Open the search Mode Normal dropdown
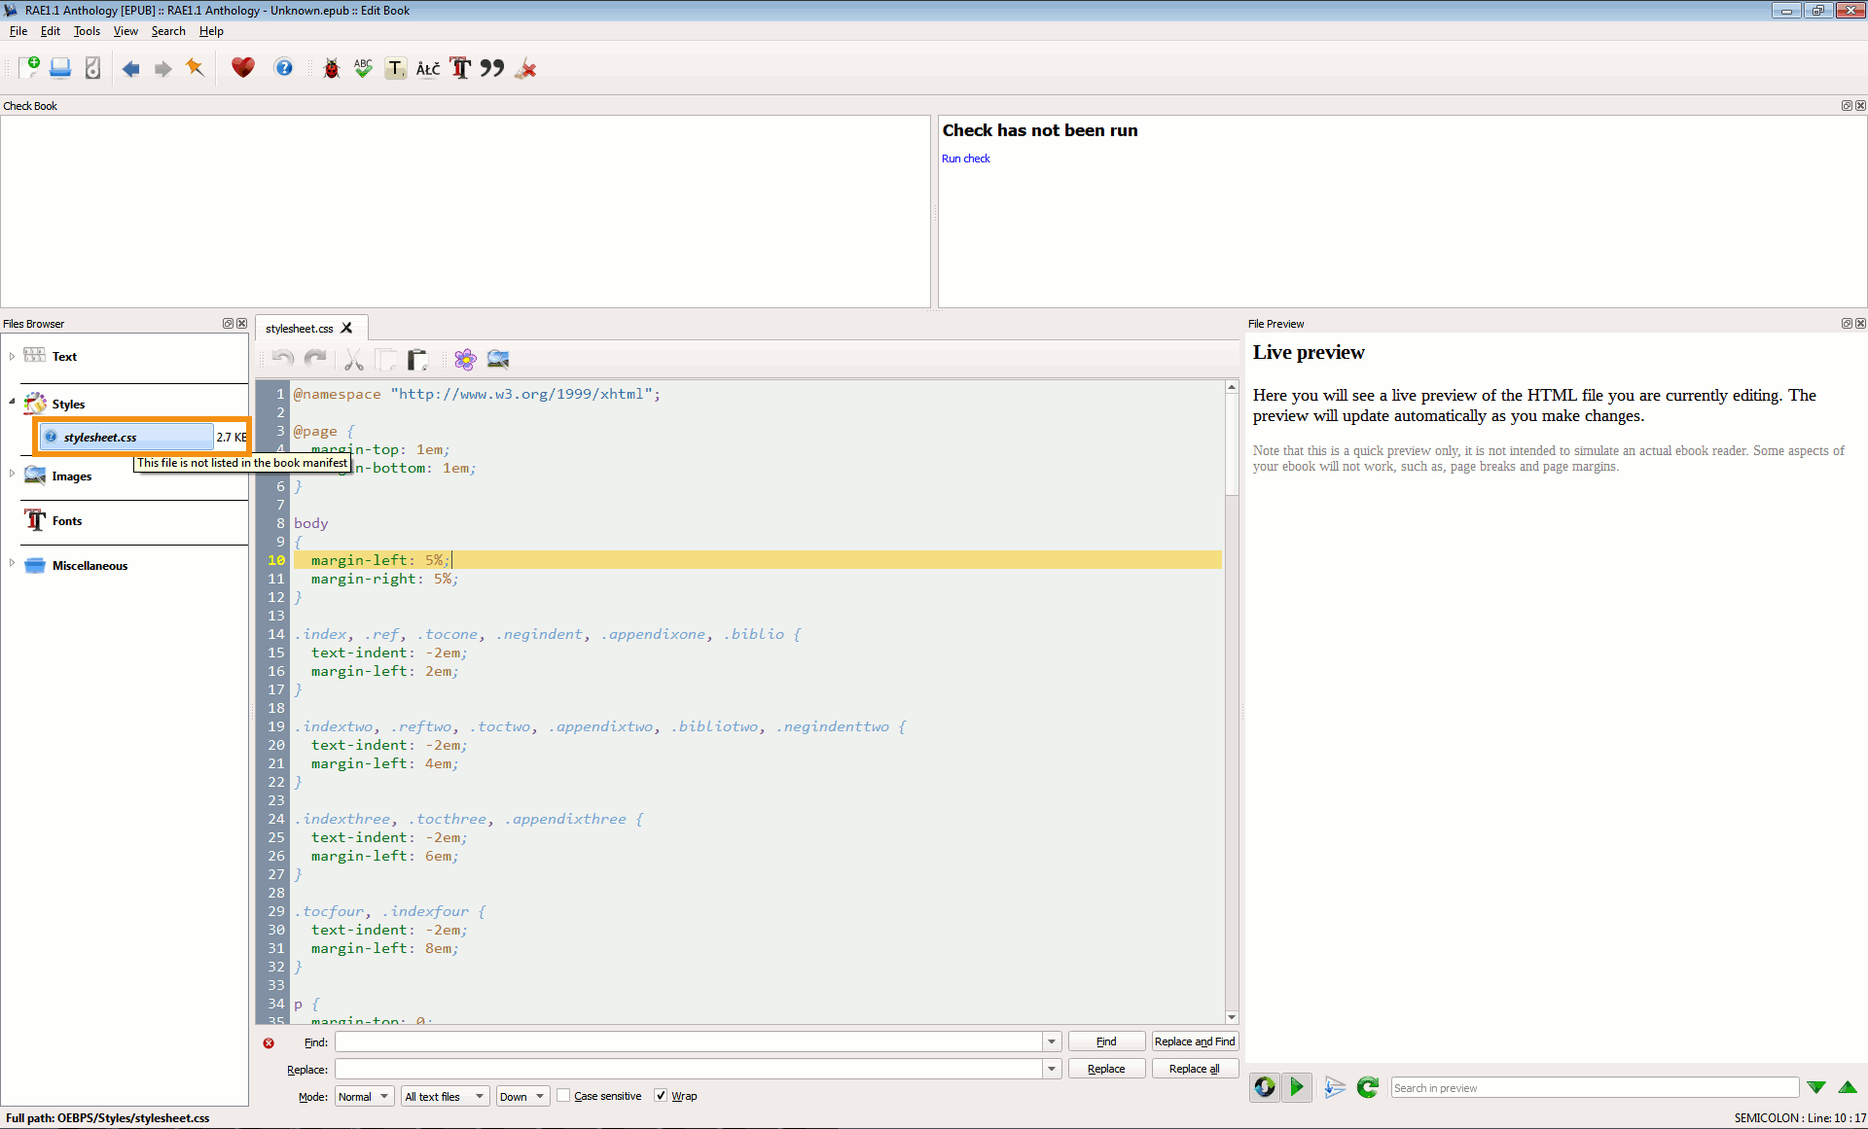Viewport: 1868px width, 1129px height. pyautogui.click(x=364, y=1096)
